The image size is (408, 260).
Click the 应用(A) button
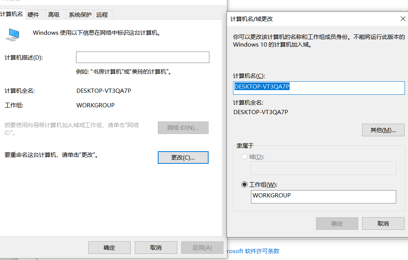pos(202,247)
